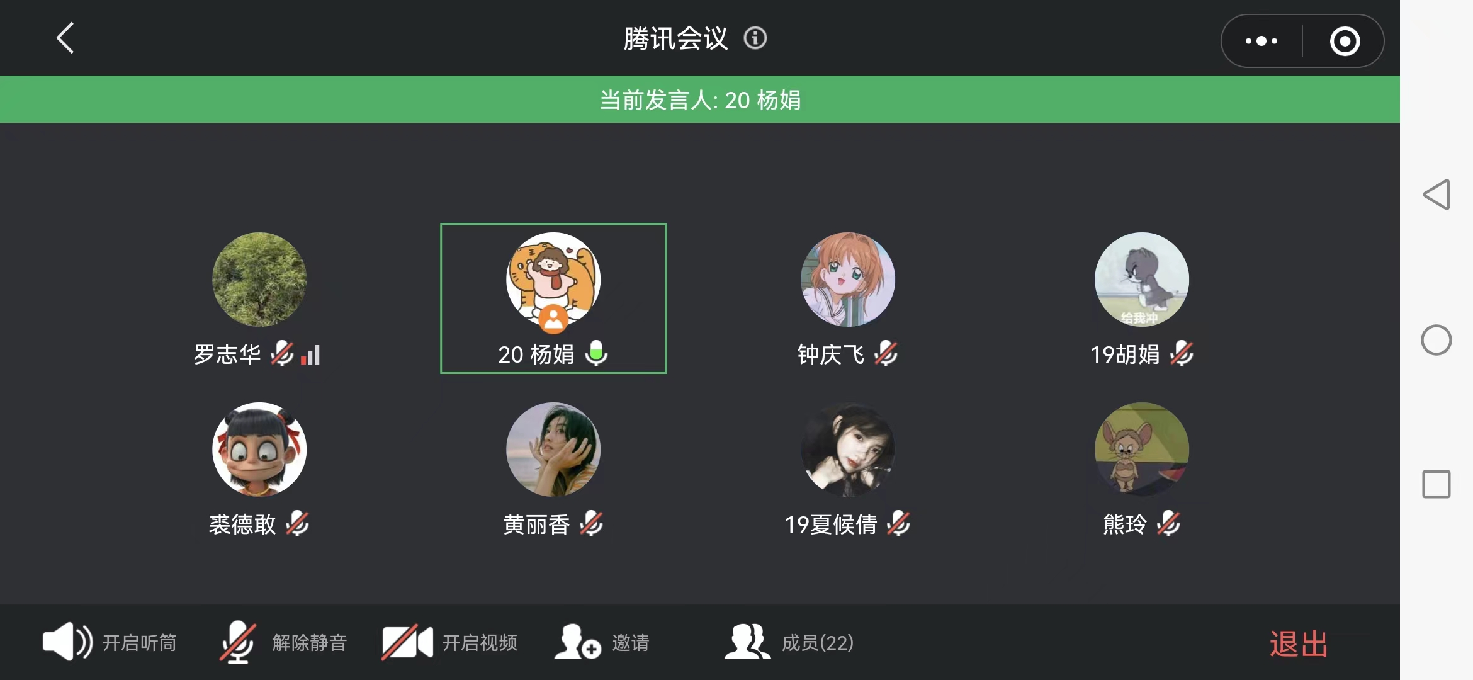
Task: Select 裘德敢's cartoon avatar
Action: (259, 450)
